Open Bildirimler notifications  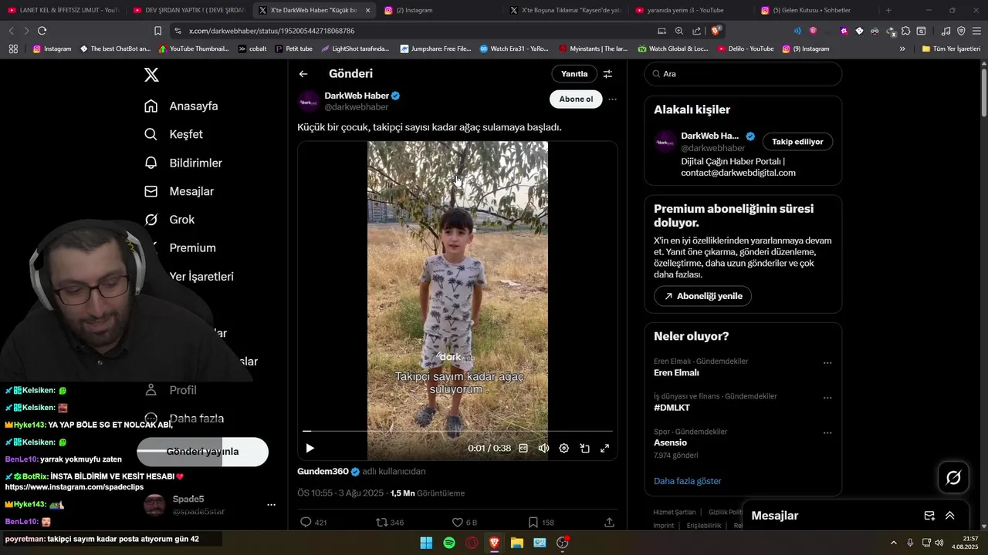point(183,163)
